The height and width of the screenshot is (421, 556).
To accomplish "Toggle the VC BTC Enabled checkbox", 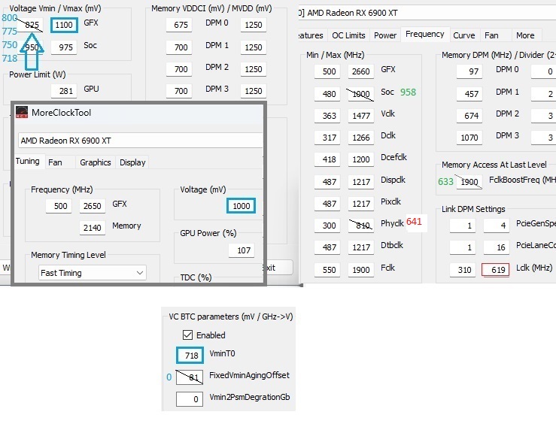I will pyautogui.click(x=187, y=335).
